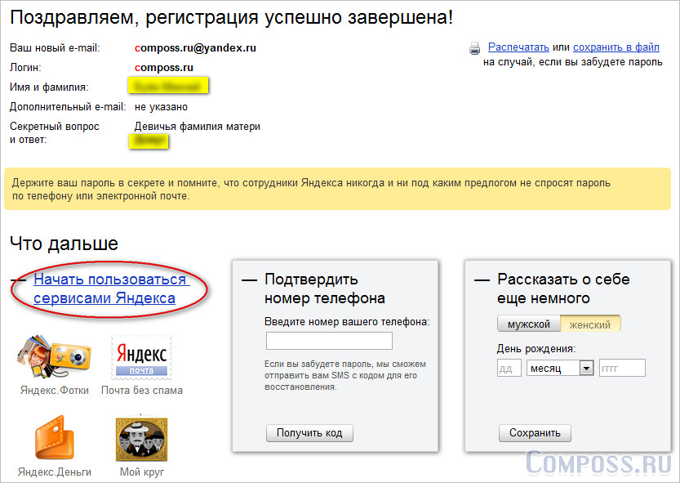Click the yellow password warning notice
Image resolution: width=680 pixels, height=483 pixels.
(337, 189)
